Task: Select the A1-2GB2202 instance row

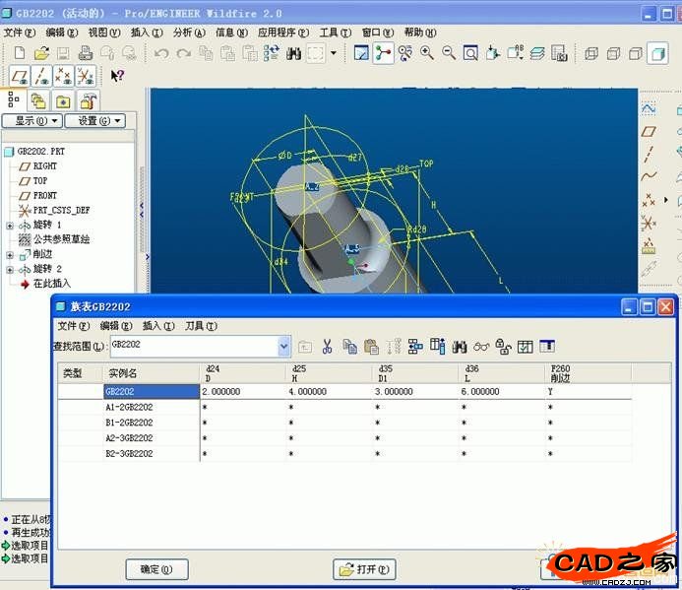Action: pos(129,406)
